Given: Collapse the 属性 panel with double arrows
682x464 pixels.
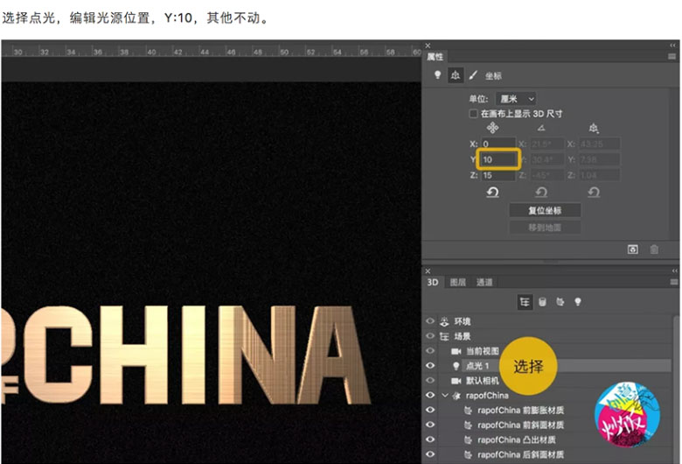Looking at the screenshot, I should [x=673, y=46].
